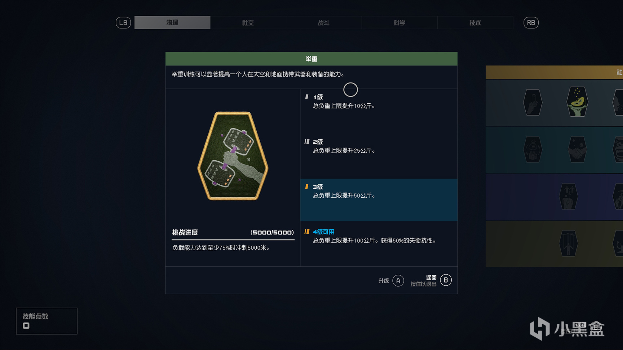Image resolution: width=623 pixels, height=350 pixels.
Task: Open the 科学 tab
Action: click(399, 23)
